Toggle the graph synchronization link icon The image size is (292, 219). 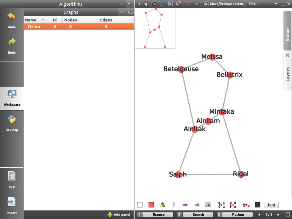130,12
